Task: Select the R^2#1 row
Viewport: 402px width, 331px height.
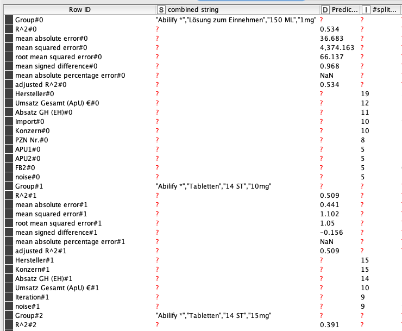Action: 26,196
